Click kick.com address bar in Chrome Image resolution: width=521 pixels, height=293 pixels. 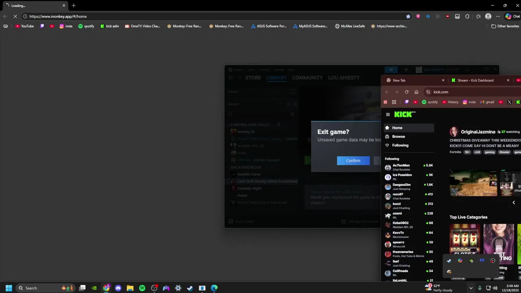[472, 92]
